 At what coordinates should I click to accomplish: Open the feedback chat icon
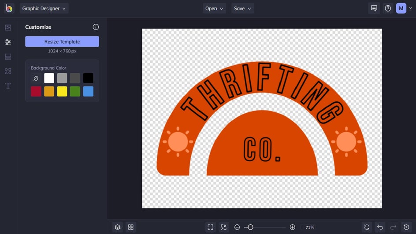click(x=374, y=8)
